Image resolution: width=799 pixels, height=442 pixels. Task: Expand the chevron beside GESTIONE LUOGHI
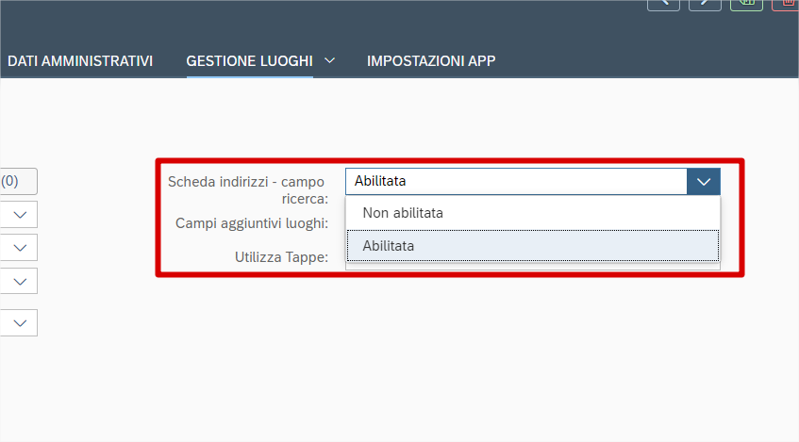tap(329, 60)
